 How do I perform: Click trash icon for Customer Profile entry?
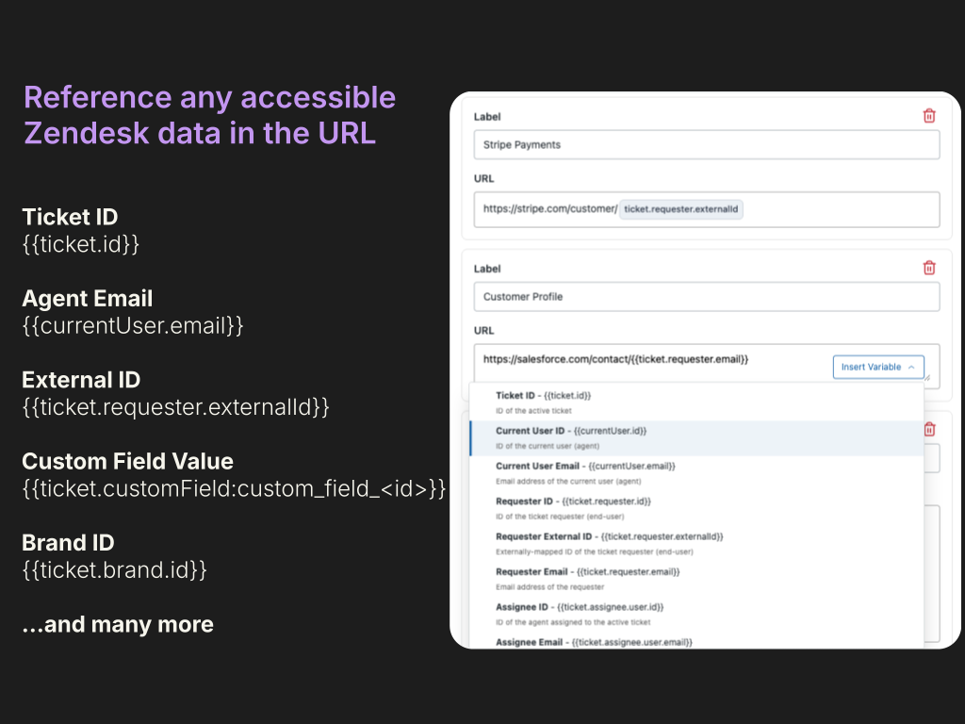(x=929, y=268)
